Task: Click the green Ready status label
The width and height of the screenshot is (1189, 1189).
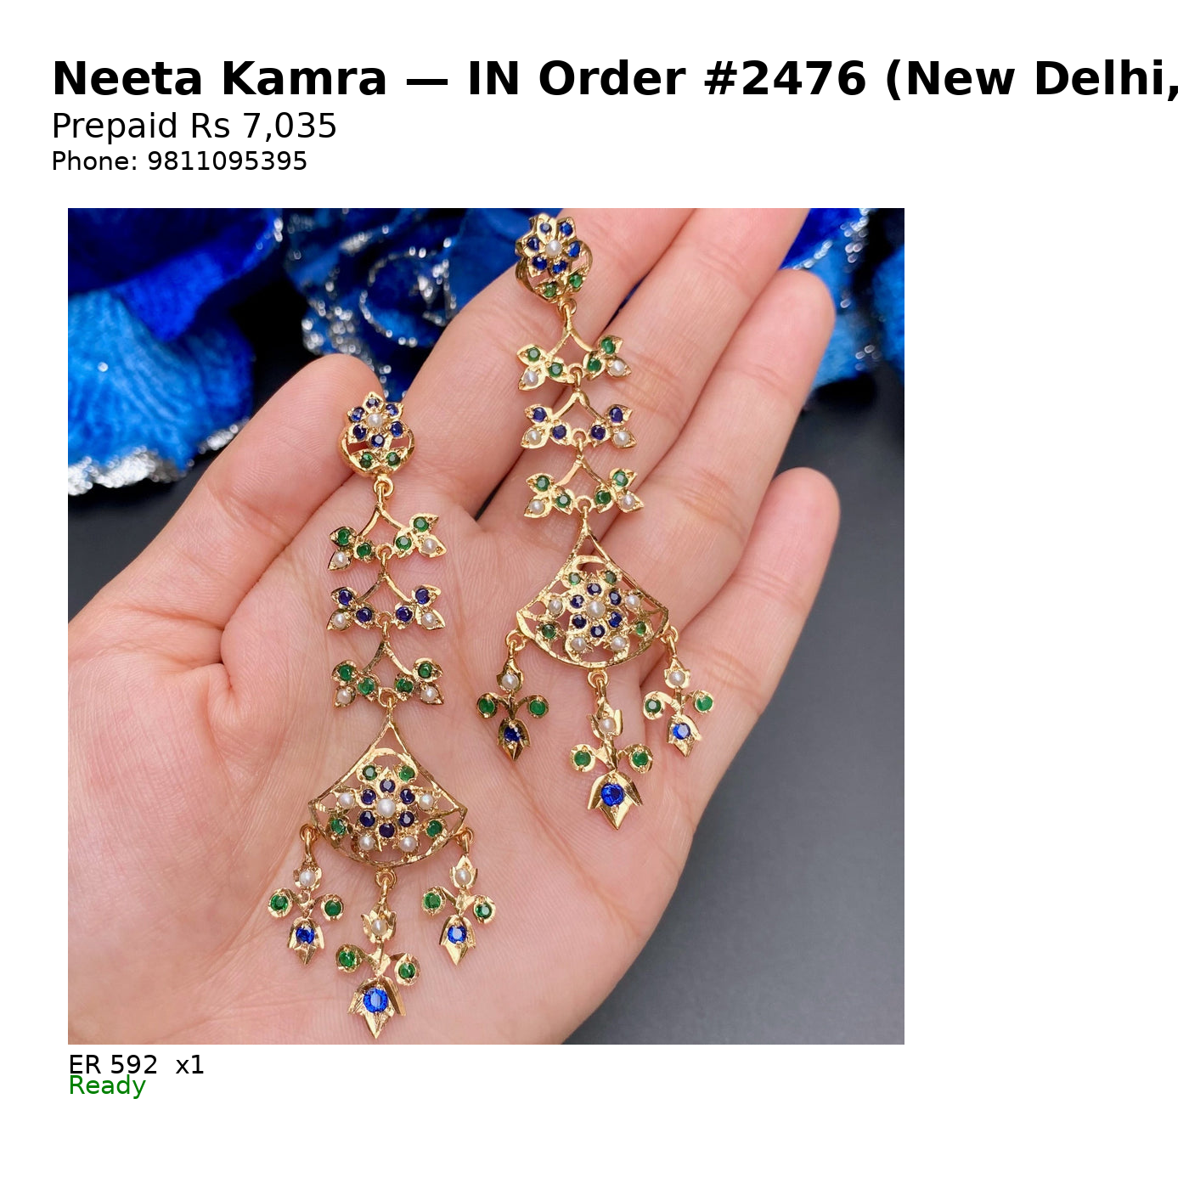Action: coord(107,1086)
